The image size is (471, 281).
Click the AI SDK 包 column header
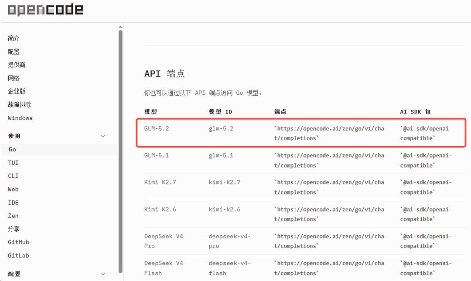[x=415, y=112]
